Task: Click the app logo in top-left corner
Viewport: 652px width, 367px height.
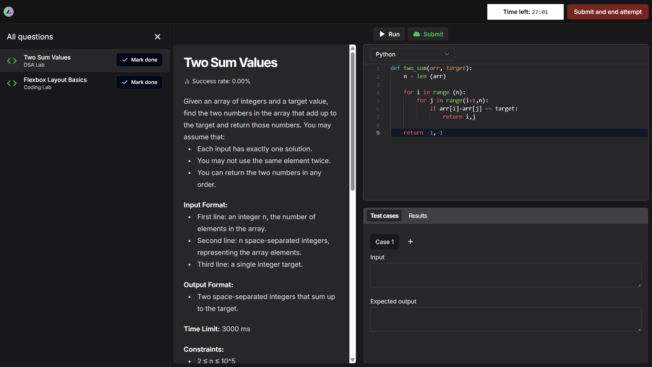Action: 8,12
